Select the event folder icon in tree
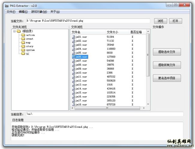The image size is (195, 149). click(x=23, y=39)
